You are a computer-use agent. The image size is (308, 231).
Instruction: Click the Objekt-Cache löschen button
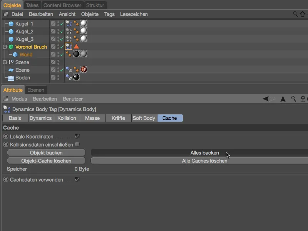pos(46,161)
